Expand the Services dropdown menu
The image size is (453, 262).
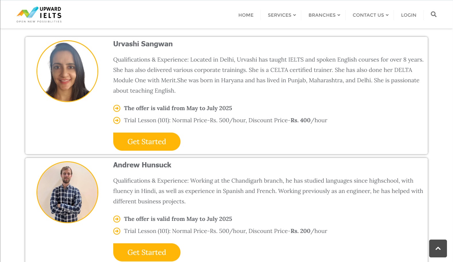pos(282,15)
